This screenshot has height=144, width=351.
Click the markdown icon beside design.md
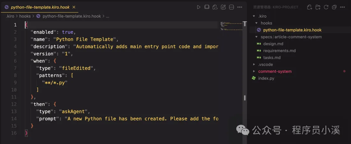point(259,44)
